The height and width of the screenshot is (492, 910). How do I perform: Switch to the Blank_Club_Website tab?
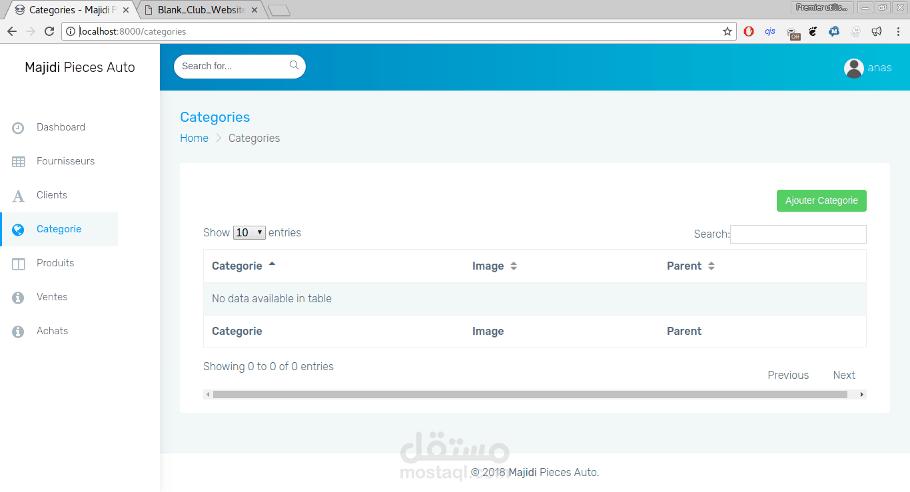point(201,10)
